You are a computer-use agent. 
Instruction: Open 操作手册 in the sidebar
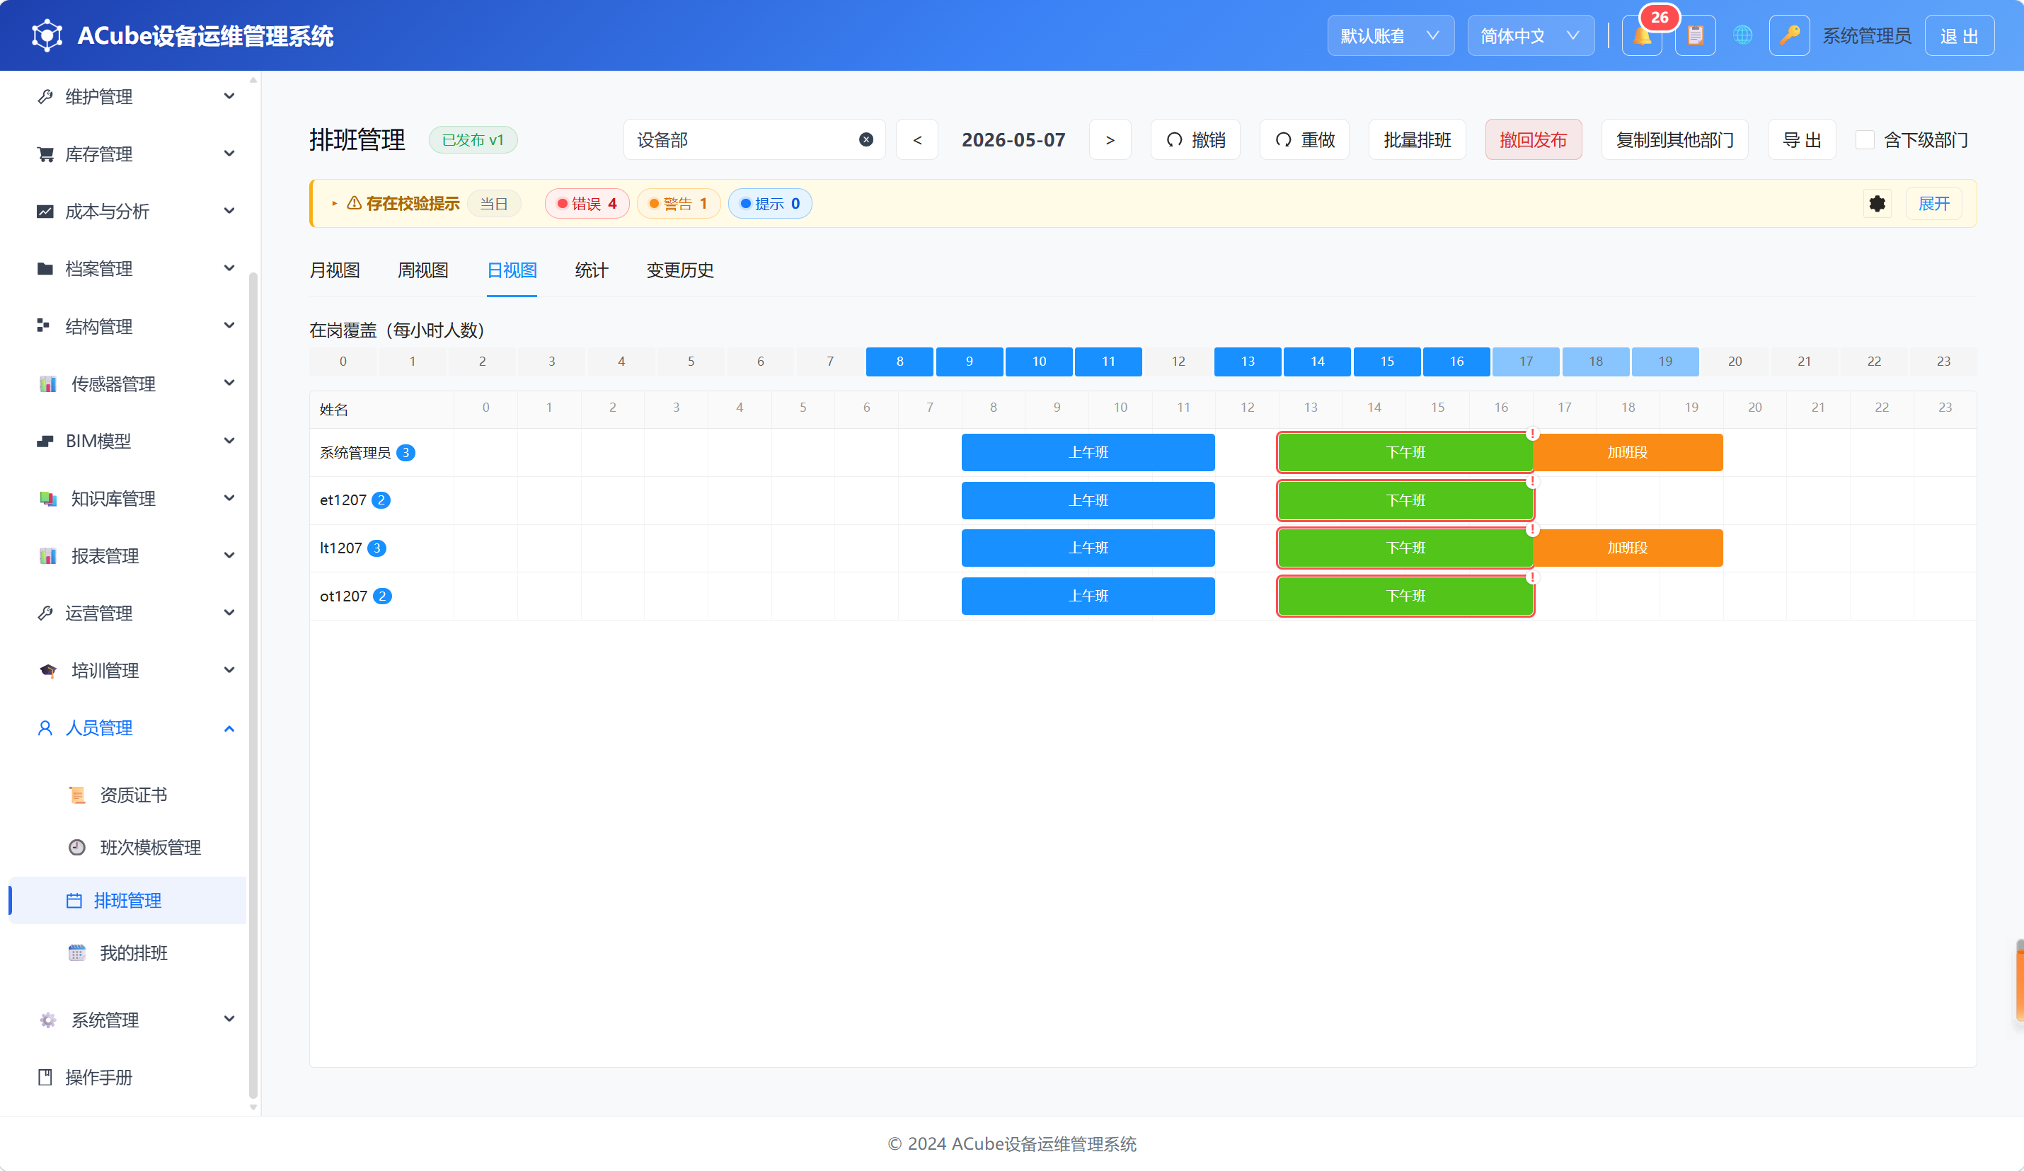click(127, 1078)
